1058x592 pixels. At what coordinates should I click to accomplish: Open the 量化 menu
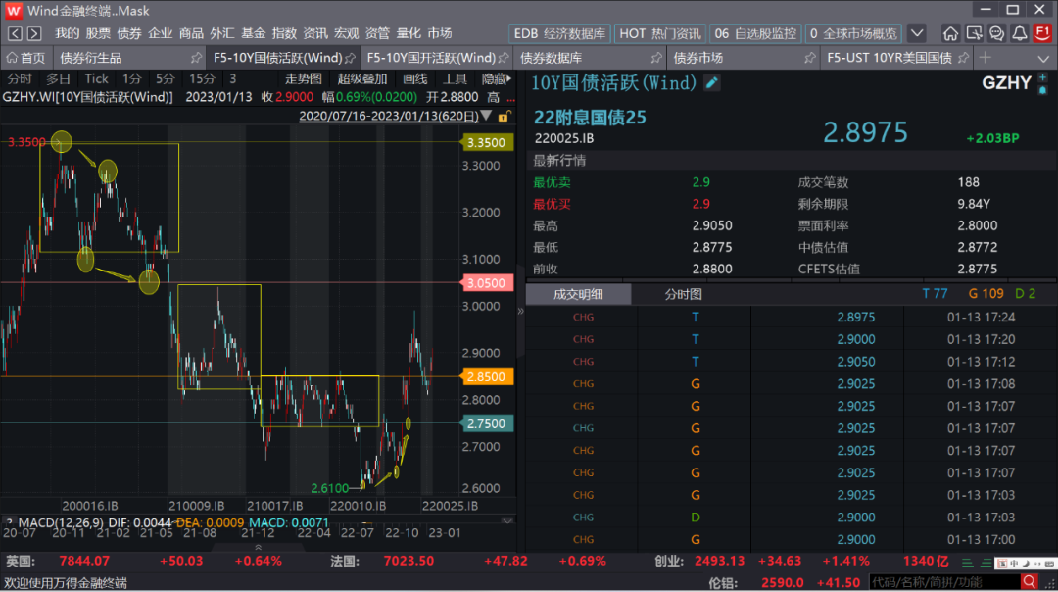pos(409,33)
